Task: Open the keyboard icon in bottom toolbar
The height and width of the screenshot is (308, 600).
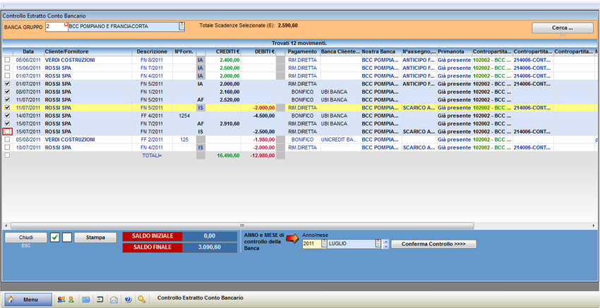Action: tap(85, 300)
